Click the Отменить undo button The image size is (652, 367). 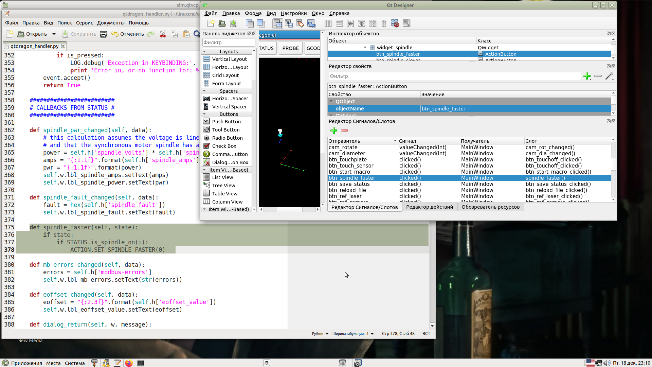click(x=128, y=34)
